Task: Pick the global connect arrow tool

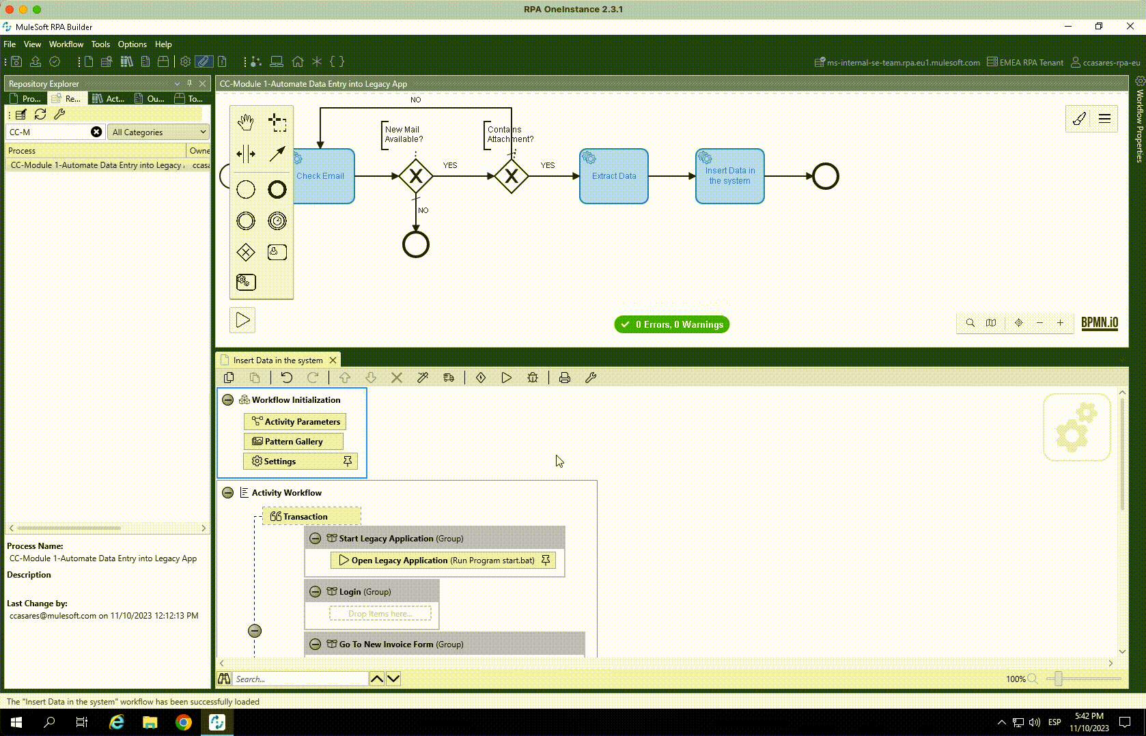Action: (277, 154)
